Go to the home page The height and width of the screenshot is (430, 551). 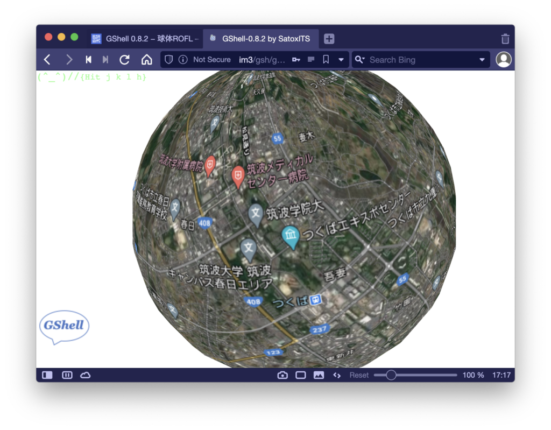click(x=146, y=60)
